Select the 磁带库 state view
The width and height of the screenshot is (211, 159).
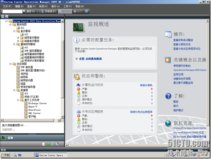24,77
